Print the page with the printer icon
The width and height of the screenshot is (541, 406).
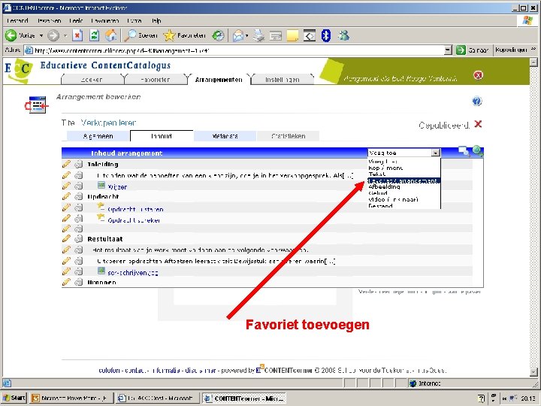click(258, 35)
